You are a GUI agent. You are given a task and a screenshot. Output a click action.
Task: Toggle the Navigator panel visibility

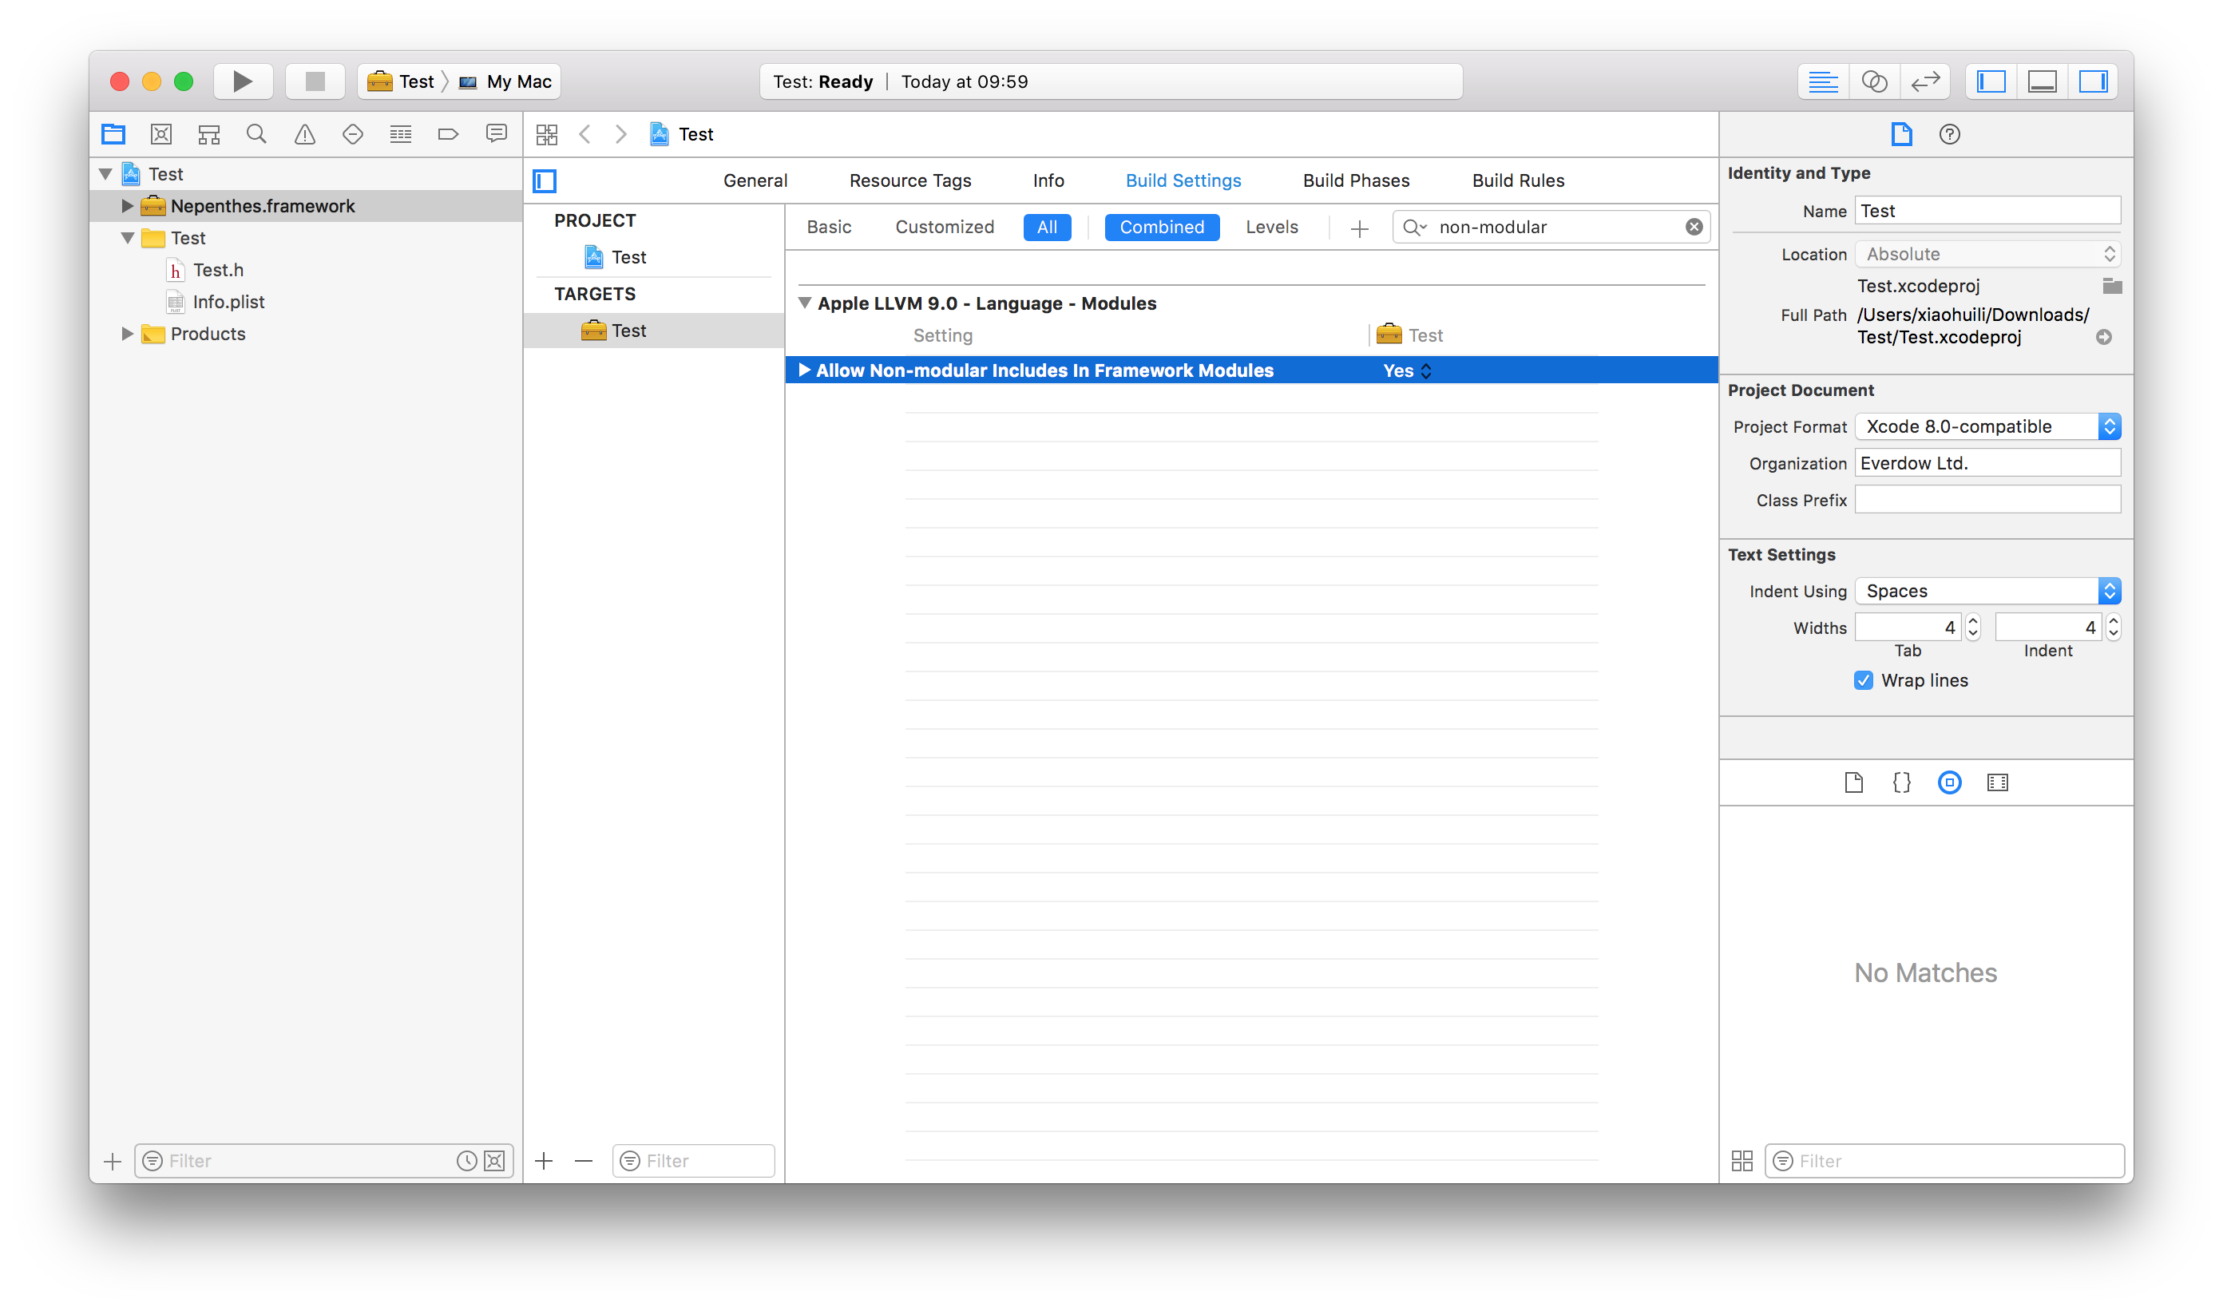[1991, 82]
